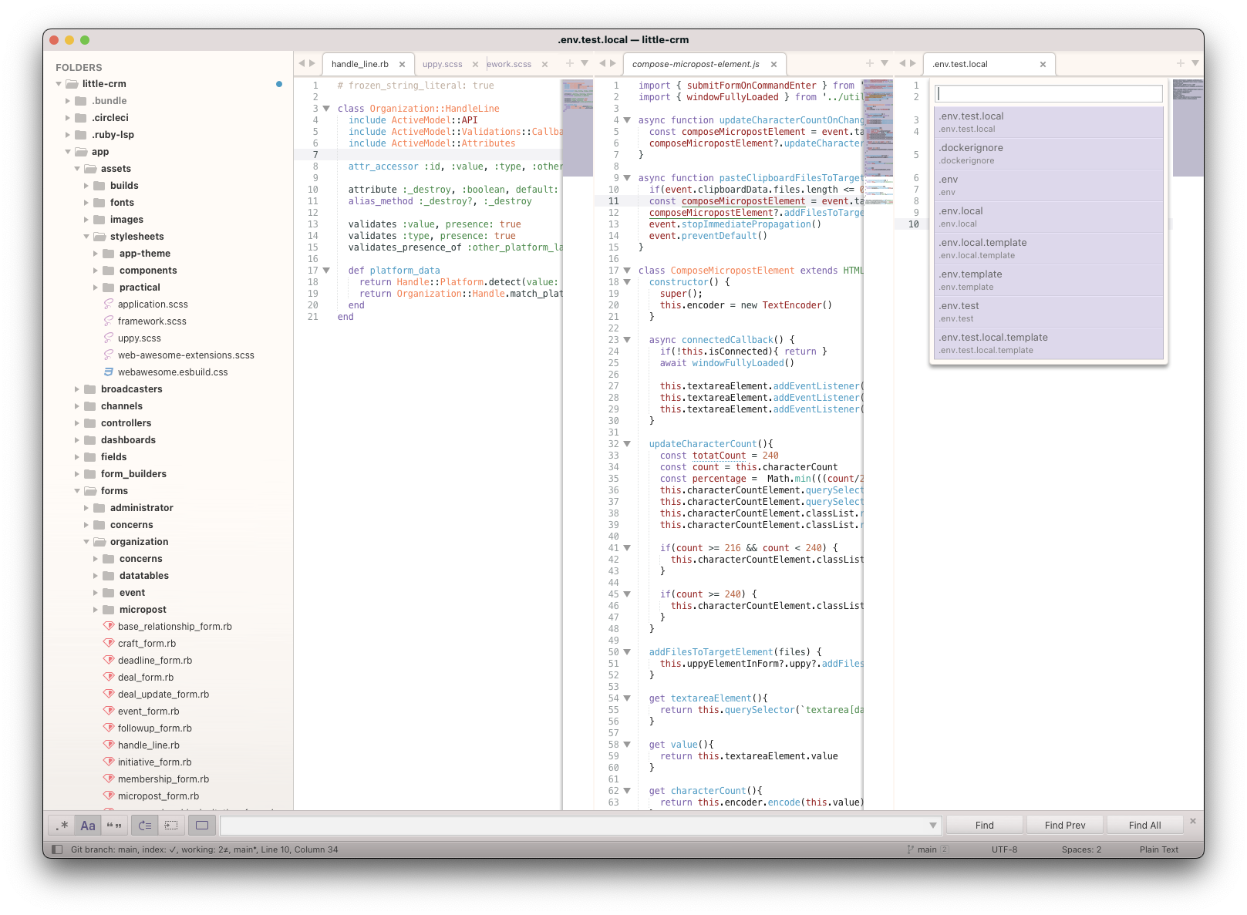Click the highlight matches icon

[202, 826]
